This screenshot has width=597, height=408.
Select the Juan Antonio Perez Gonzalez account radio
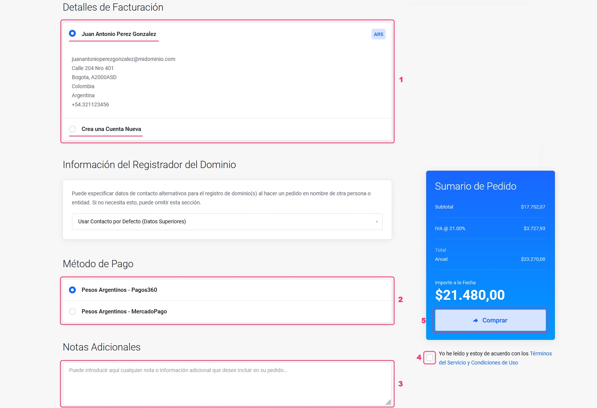point(72,34)
